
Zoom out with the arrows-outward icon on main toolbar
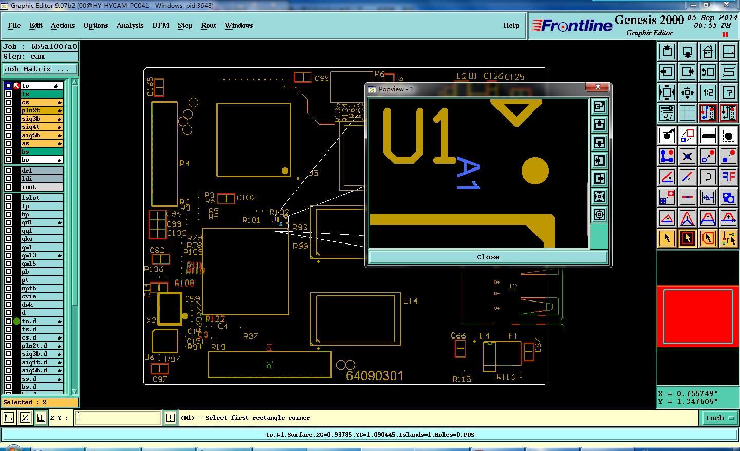(x=688, y=92)
